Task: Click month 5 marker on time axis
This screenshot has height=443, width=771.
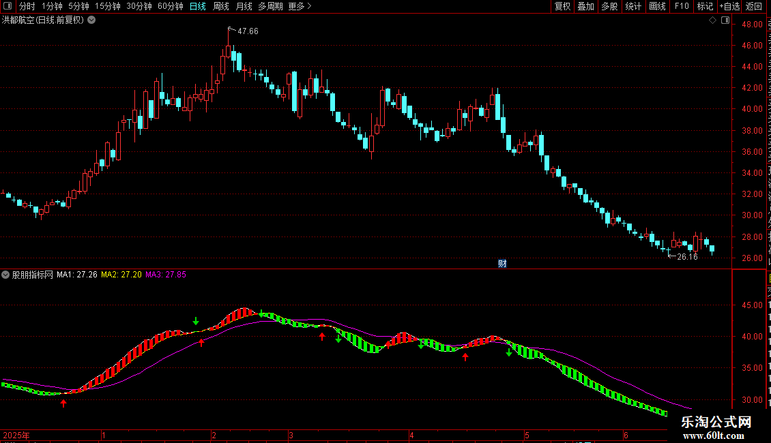Action: [x=527, y=436]
